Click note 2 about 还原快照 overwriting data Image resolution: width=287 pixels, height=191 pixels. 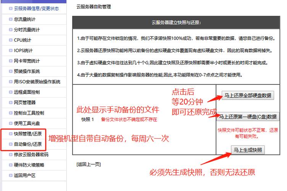175,50
